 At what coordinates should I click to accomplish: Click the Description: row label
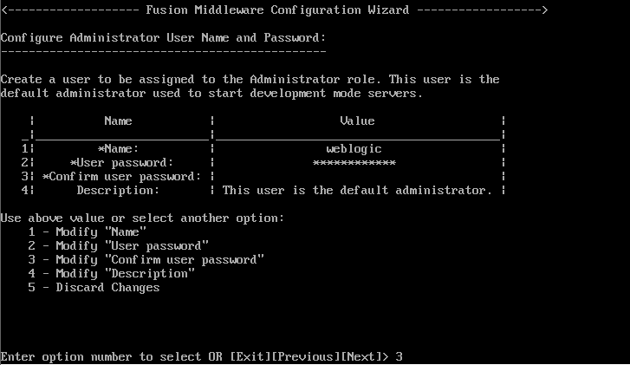coord(118,190)
